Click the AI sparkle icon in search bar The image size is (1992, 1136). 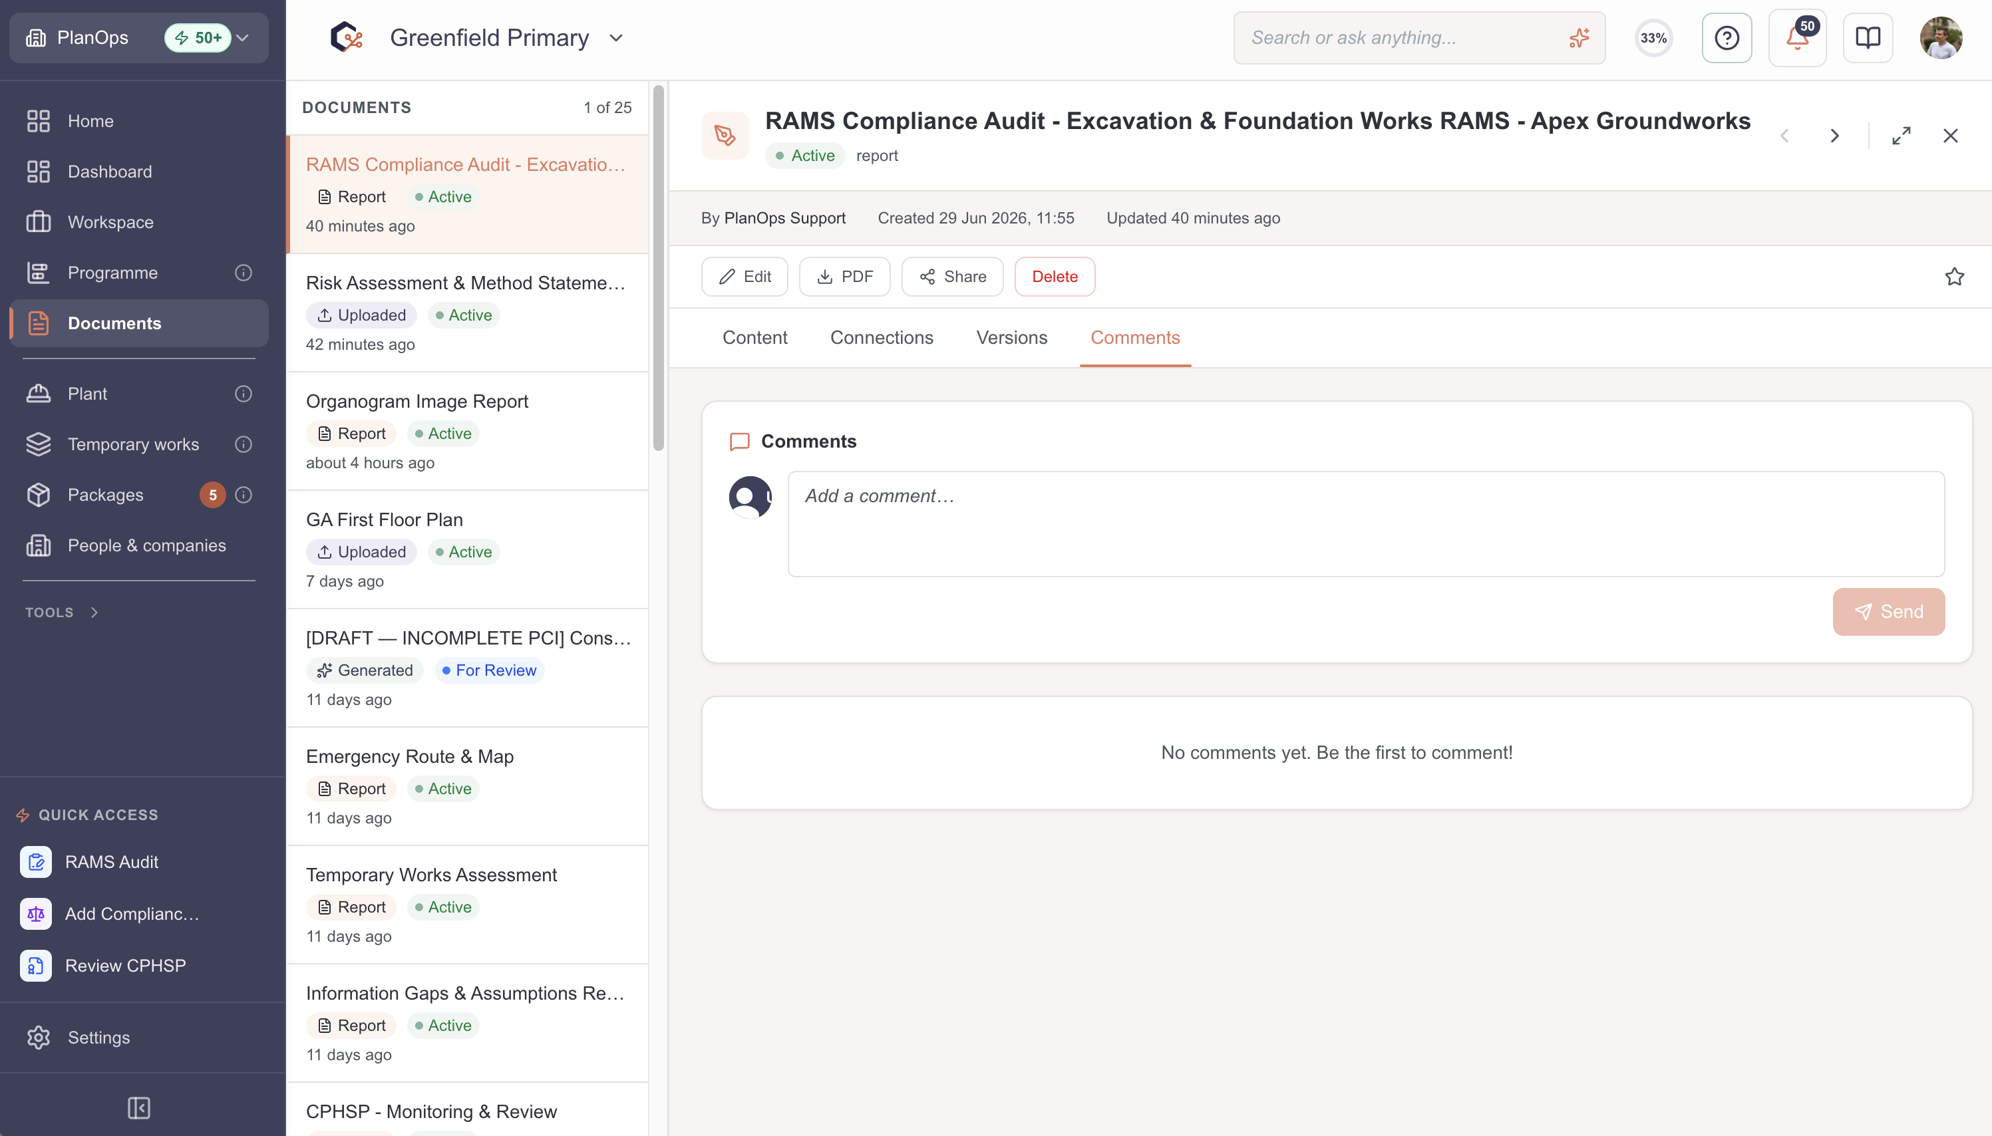[x=1579, y=37]
